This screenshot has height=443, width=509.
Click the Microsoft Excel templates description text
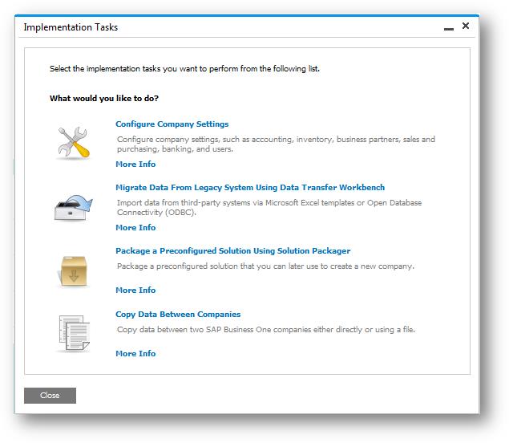coord(269,208)
